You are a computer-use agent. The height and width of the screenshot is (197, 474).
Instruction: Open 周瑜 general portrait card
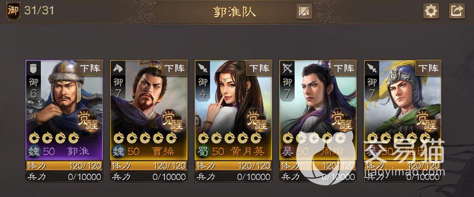pos(318,110)
